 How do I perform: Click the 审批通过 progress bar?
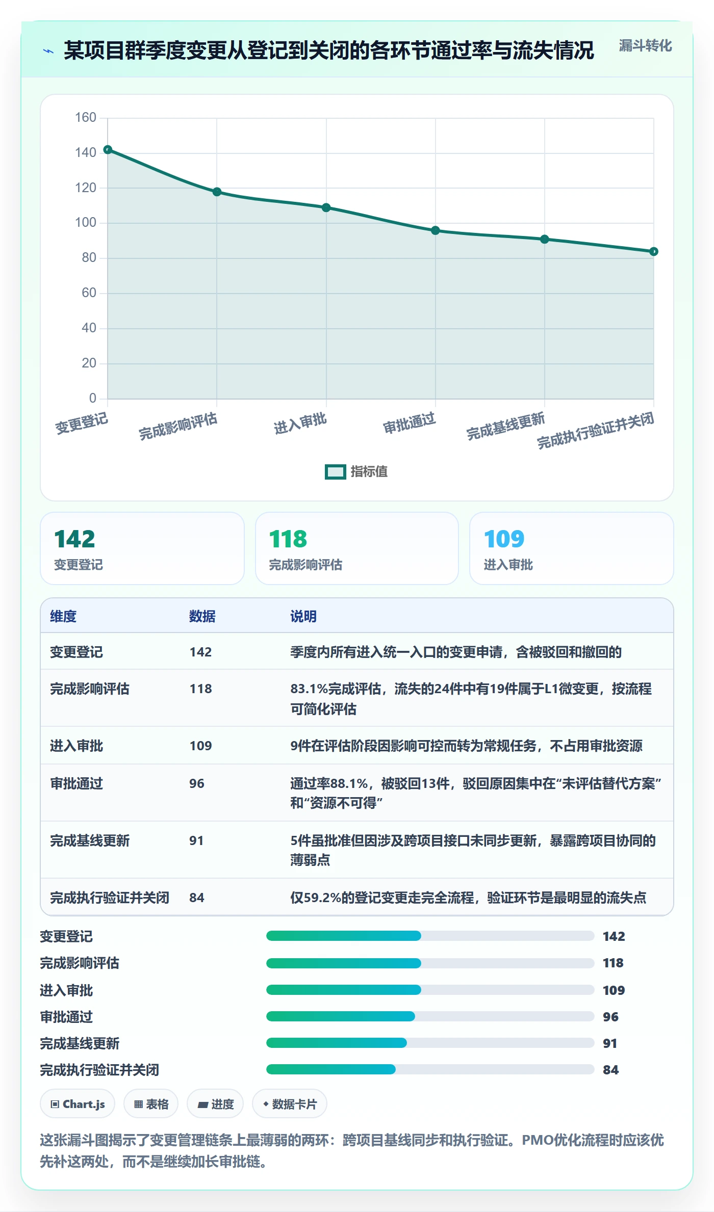pos(430,1016)
